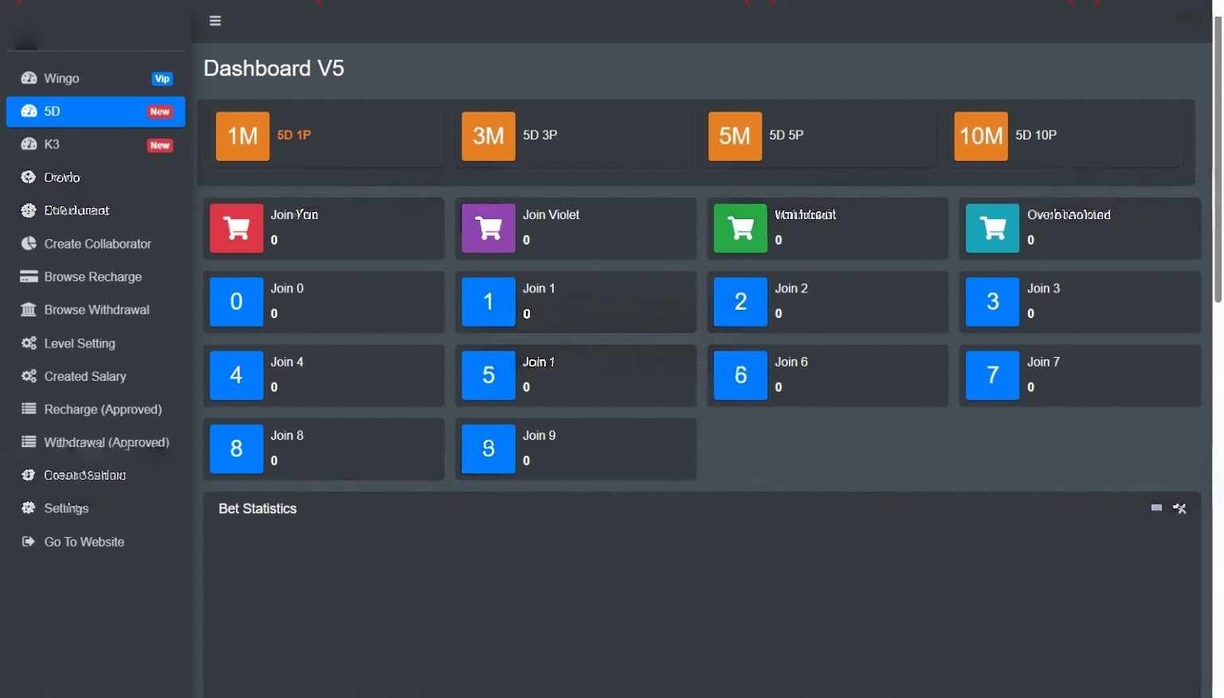Screen dimensions: 1224x698
Task: Click the sign-out icon beside Go To Website
Action: (x=29, y=542)
